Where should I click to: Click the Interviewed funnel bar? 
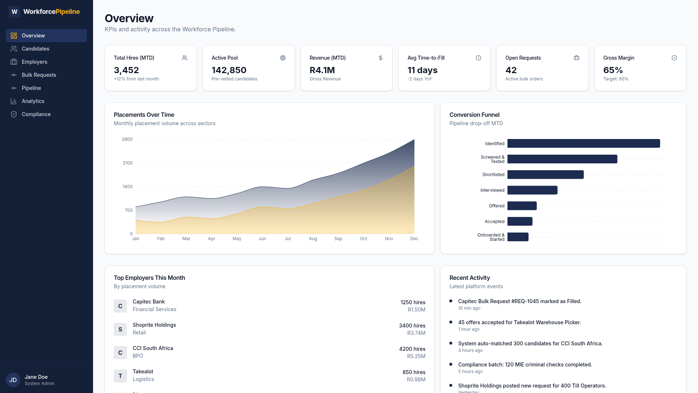[532, 190]
